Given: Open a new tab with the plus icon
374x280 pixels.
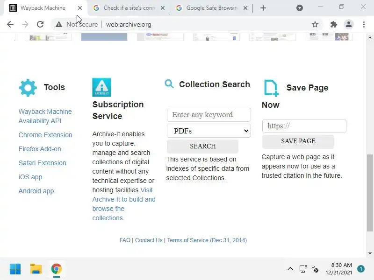Looking at the screenshot, I should point(263,8).
